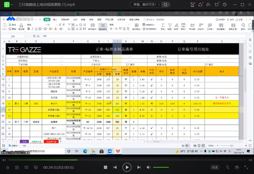
Task: Click the fast-forward double-arrow icon
Action: (250, 160)
